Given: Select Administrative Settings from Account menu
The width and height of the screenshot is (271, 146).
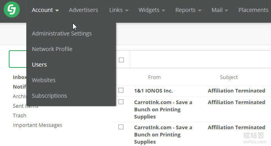Looking at the screenshot, I should pyautogui.click(x=62, y=34).
